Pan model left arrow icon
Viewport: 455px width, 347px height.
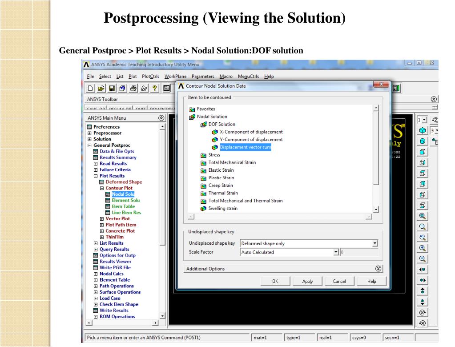[x=423, y=270]
